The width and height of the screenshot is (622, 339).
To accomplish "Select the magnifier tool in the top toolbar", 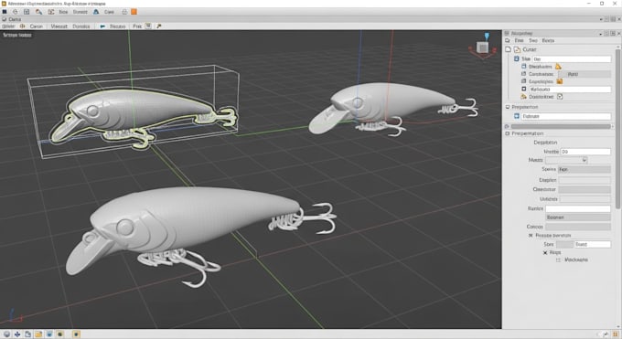I will pos(38,12).
